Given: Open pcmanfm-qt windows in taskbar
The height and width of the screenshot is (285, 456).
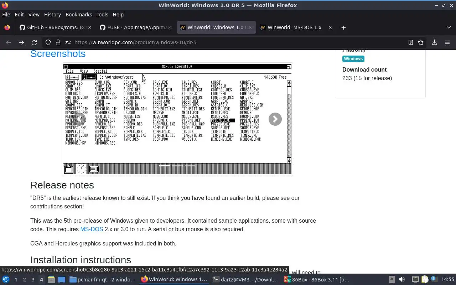Looking at the screenshot, I should (x=103, y=280).
